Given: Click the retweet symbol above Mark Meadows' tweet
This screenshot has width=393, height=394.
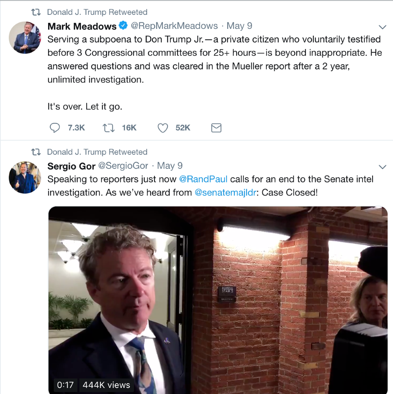Looking at the screenshot, I should click(36, 12).
